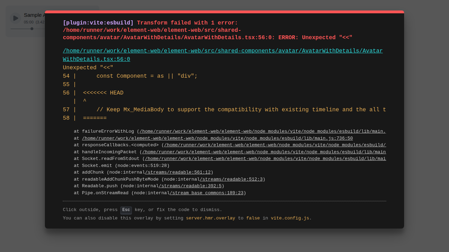Click the audio seek slider handle
This screenshot has width=449, height=252.
32,29
